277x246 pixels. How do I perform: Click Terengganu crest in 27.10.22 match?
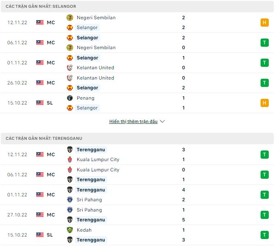pos(69,220)
